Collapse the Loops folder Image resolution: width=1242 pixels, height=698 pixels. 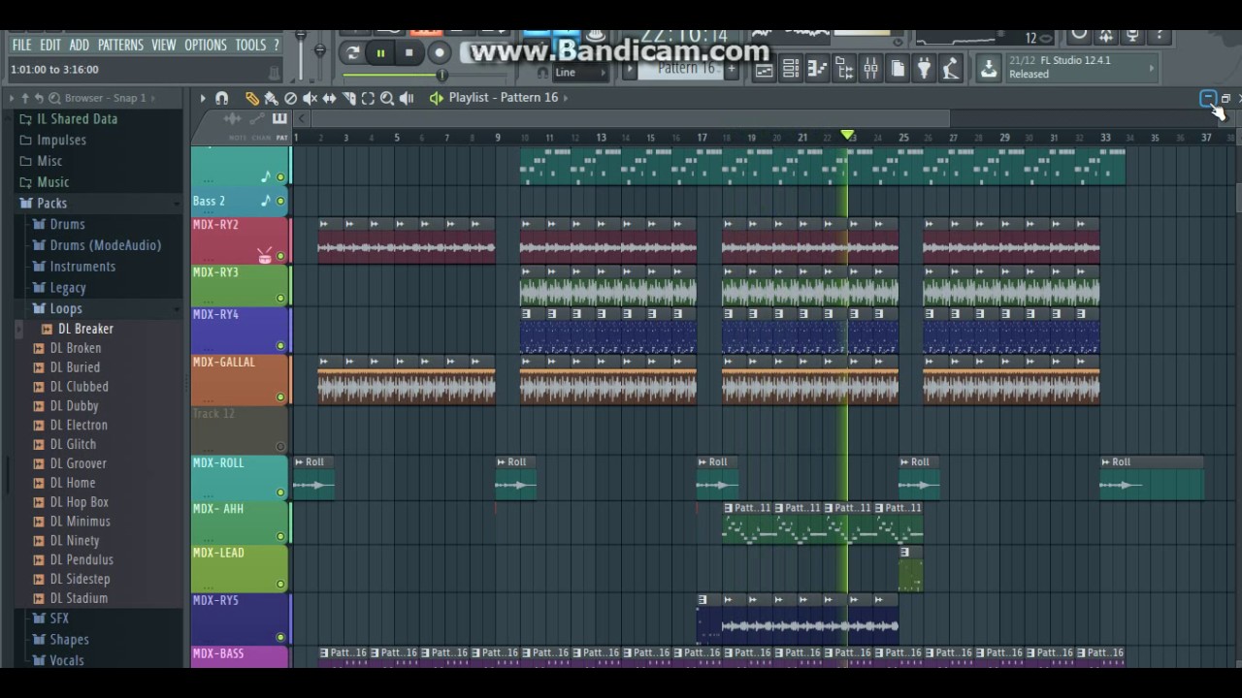click(x=65, y=309)
